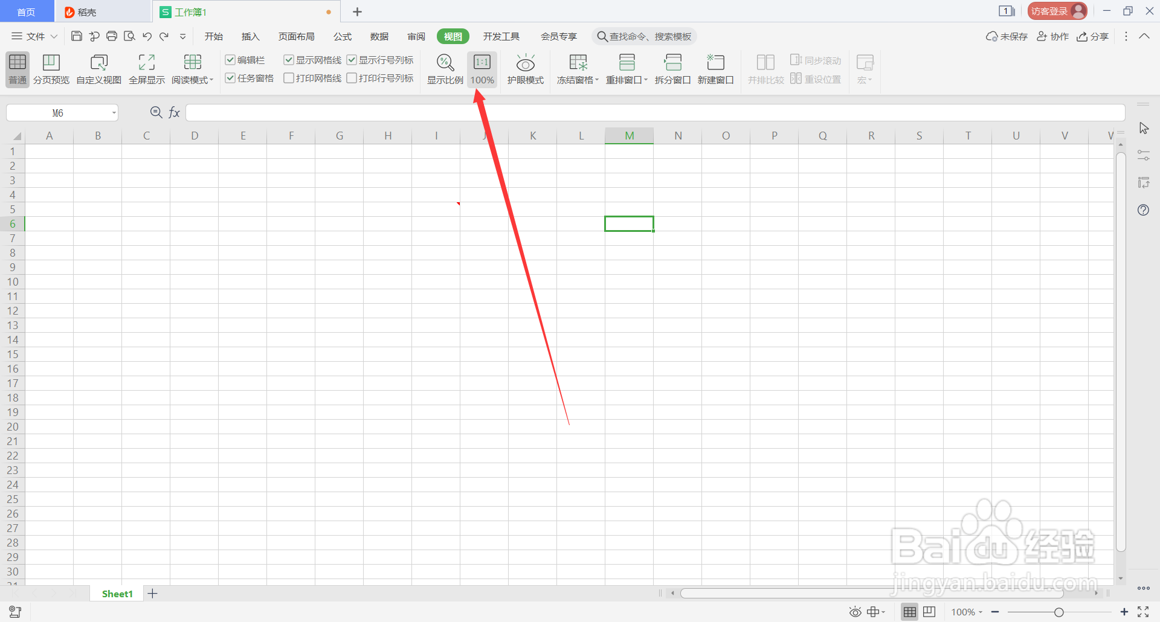Viewport: 1160px width, 622px height.
Task: Open print preview icon in quick toolbar
Action: (x=129, y=36)
